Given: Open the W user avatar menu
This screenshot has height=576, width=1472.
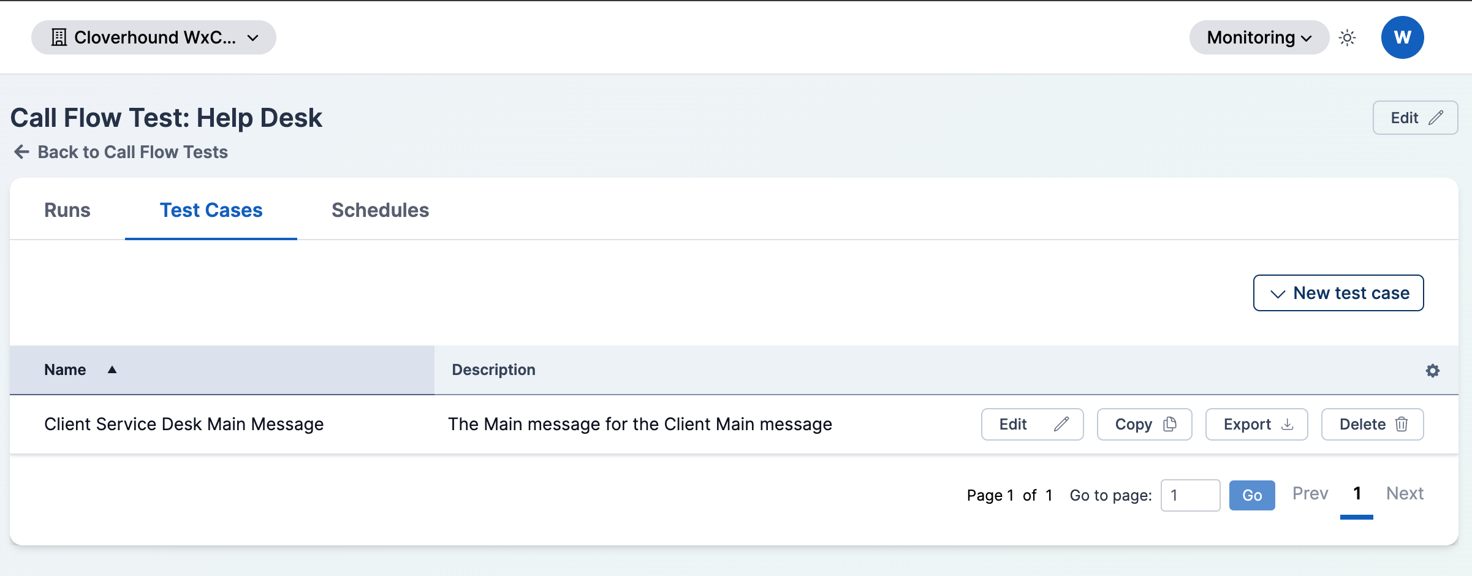Looking at the screenshot, I should point(1402,37).
